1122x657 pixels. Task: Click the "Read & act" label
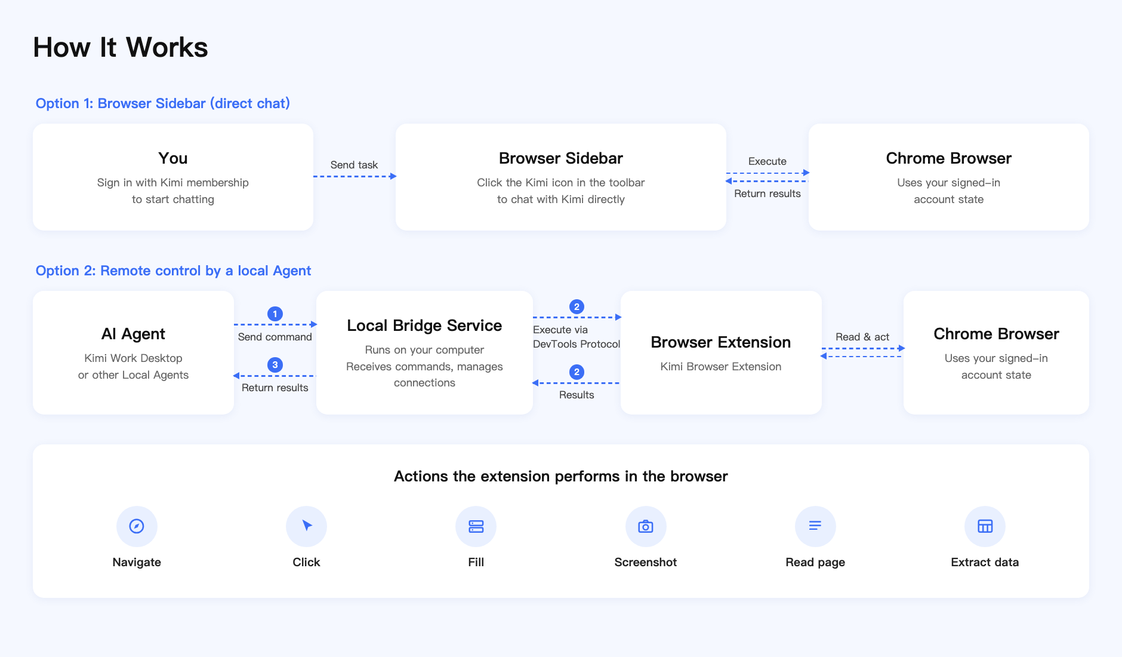point(862,337)
